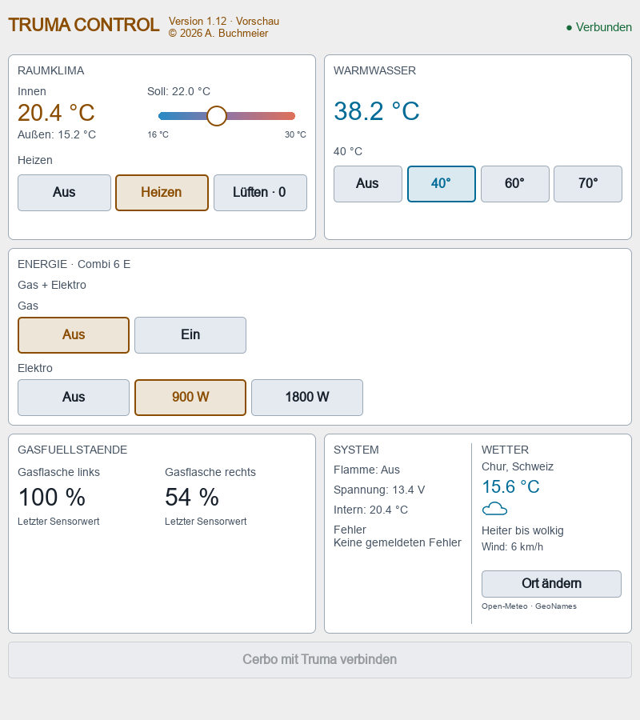
Task: Click the TRUMA CONTROL title
Action: (84, 26)
